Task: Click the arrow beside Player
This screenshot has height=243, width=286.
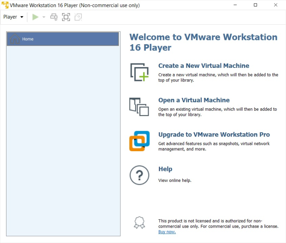Action: click(21, 17)
